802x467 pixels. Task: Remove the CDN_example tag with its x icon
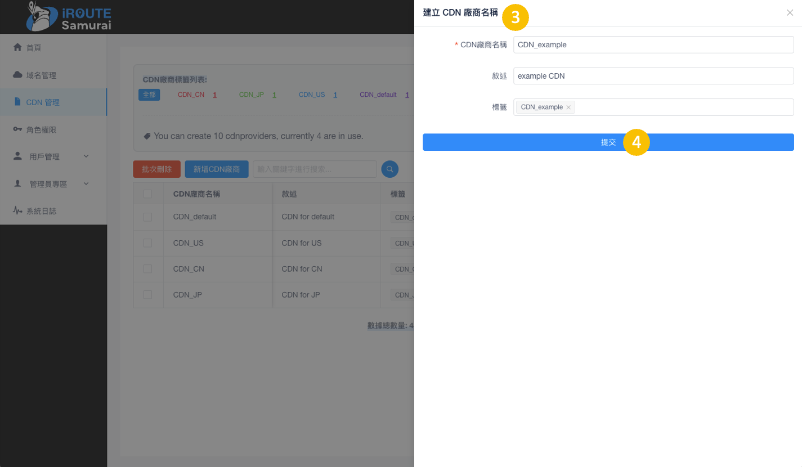[568, 107]
